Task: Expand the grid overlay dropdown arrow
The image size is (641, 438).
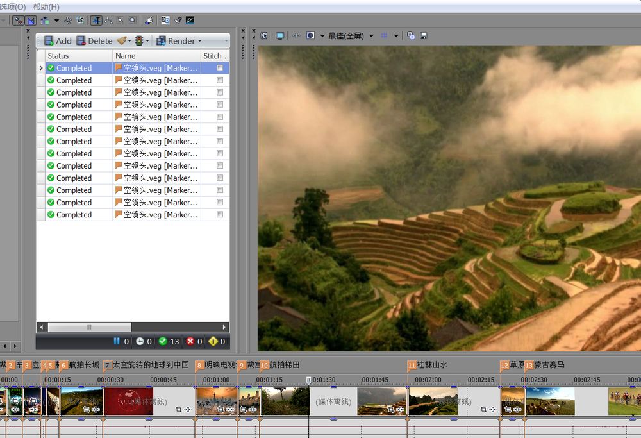Action: click(x=396, y=36)
